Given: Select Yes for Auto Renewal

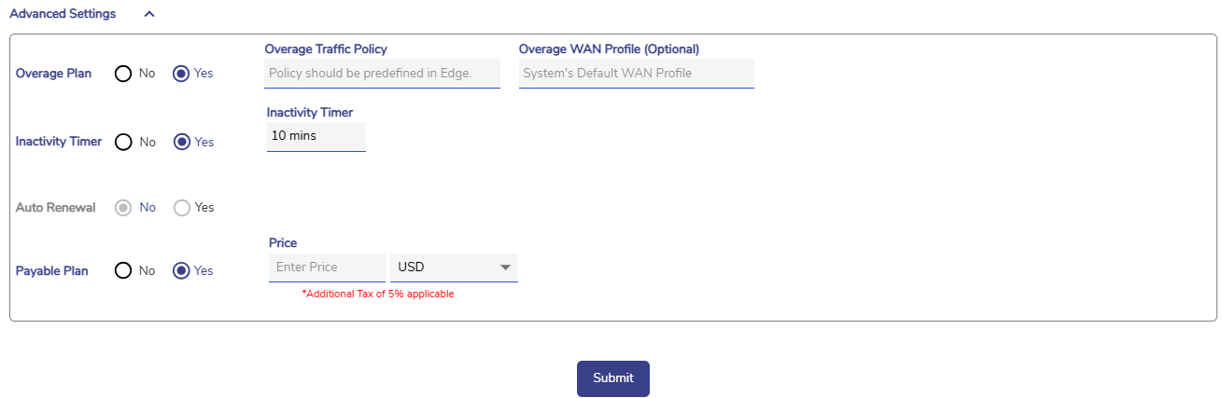Looking at the screenshot, I should coord(182,208).
